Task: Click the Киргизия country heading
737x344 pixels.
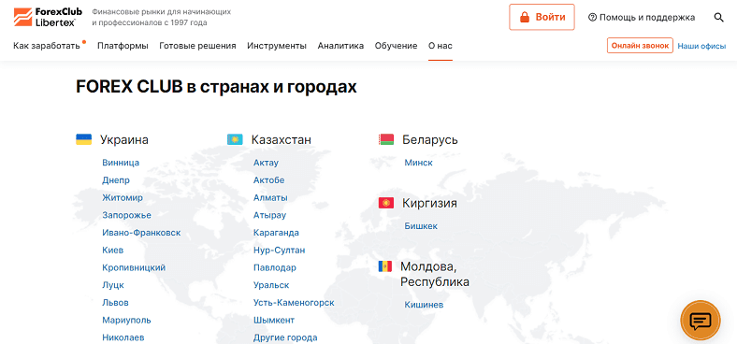Action: 429,203
